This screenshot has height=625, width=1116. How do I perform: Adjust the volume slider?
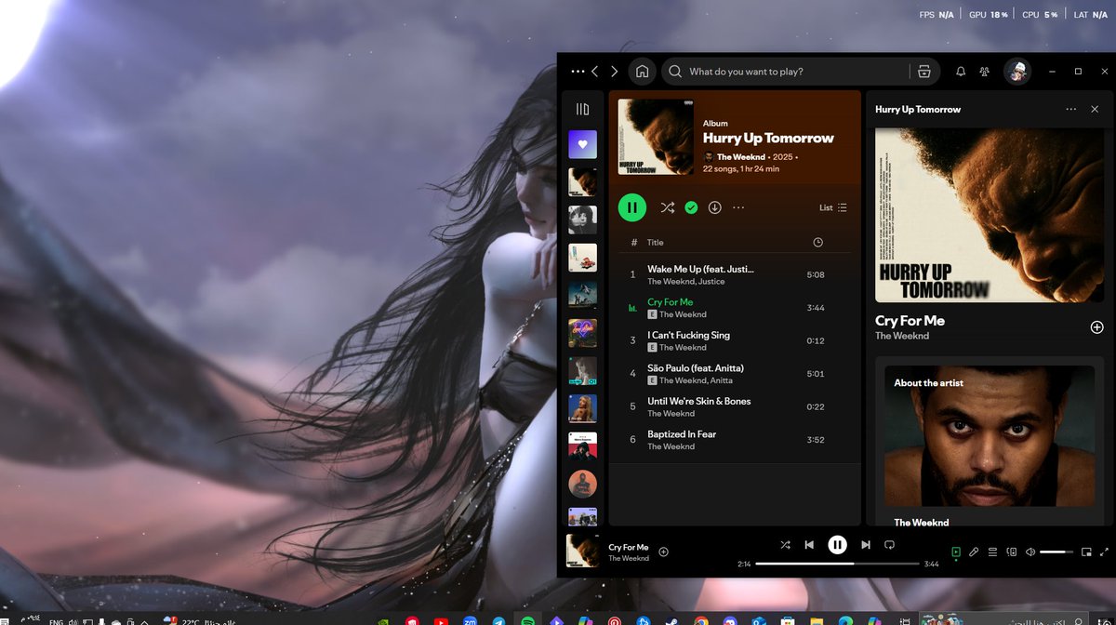[1056, 552]
